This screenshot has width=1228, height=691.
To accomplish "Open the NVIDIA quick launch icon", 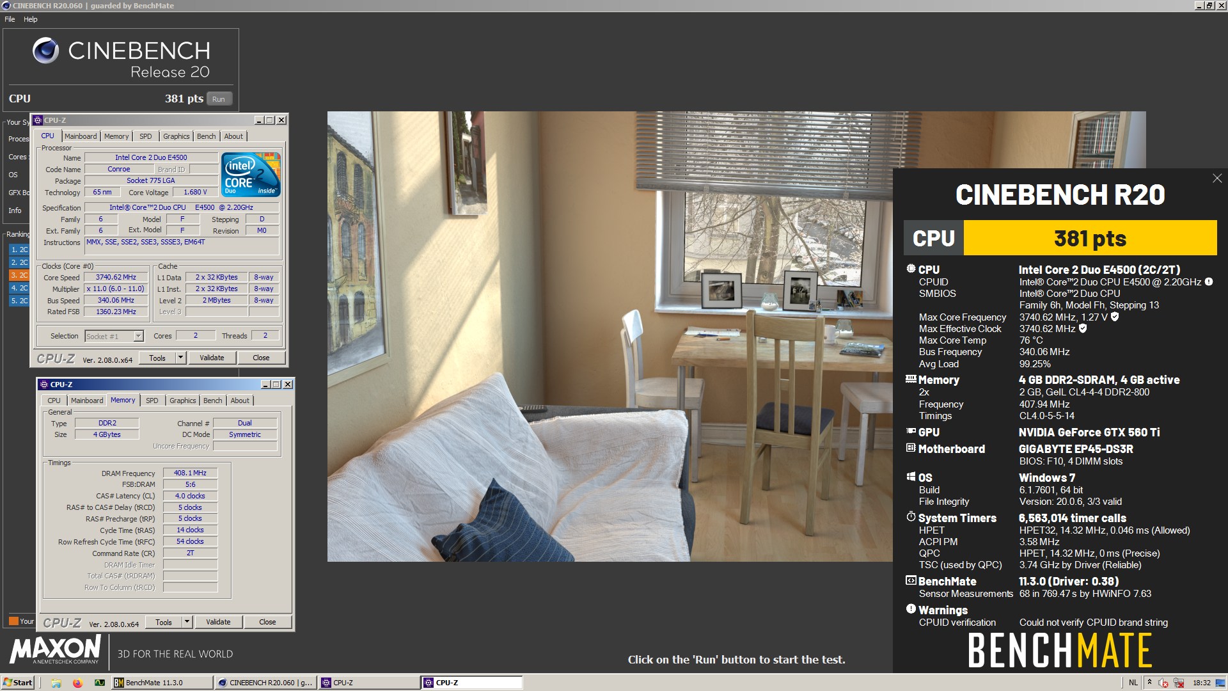I will click(x=100, y=683).
